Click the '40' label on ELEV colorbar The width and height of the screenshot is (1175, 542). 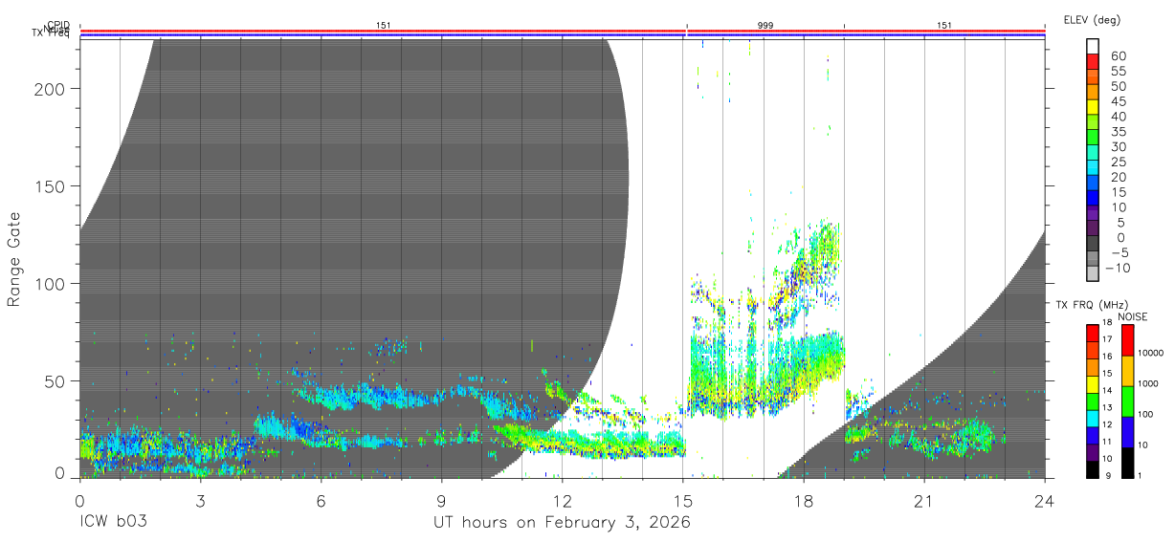(1119, 116)
